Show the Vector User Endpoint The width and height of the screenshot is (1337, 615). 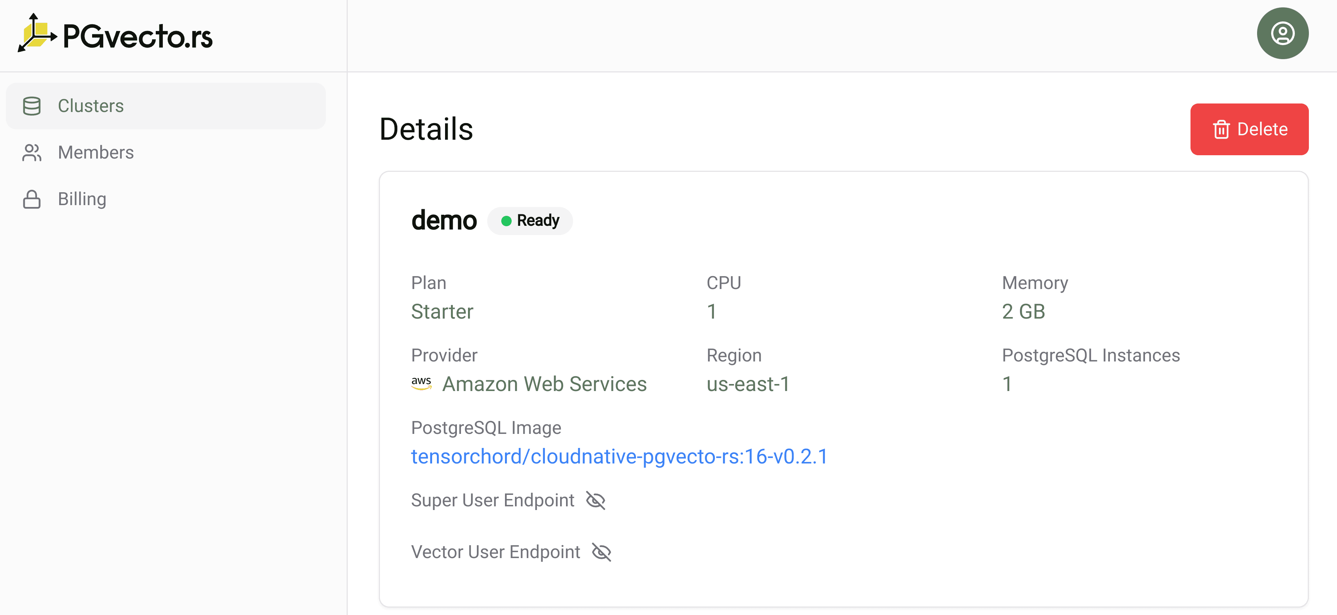coord(602,552)
